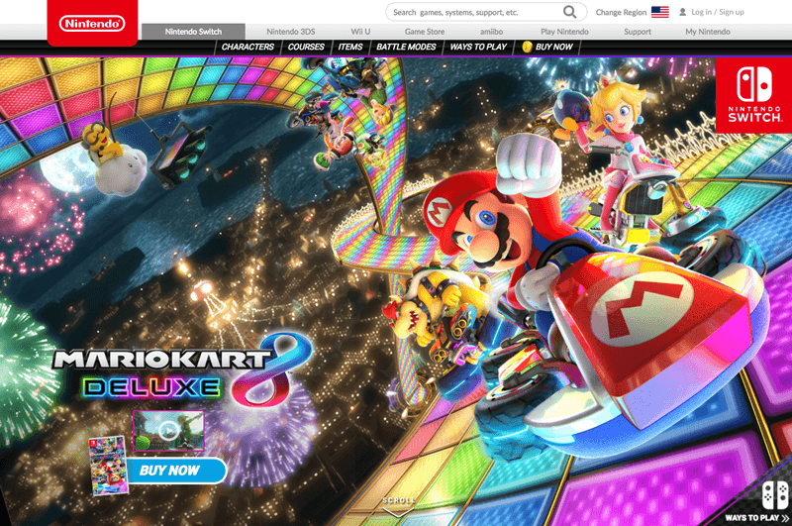The image size is (792, 526).
Task: Click the Mario Kart 8 box art
Action: click(x=108, y=466)
